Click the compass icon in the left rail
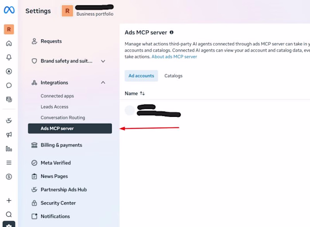Screen dimensions: 310x227 click(x=9, y=72)
